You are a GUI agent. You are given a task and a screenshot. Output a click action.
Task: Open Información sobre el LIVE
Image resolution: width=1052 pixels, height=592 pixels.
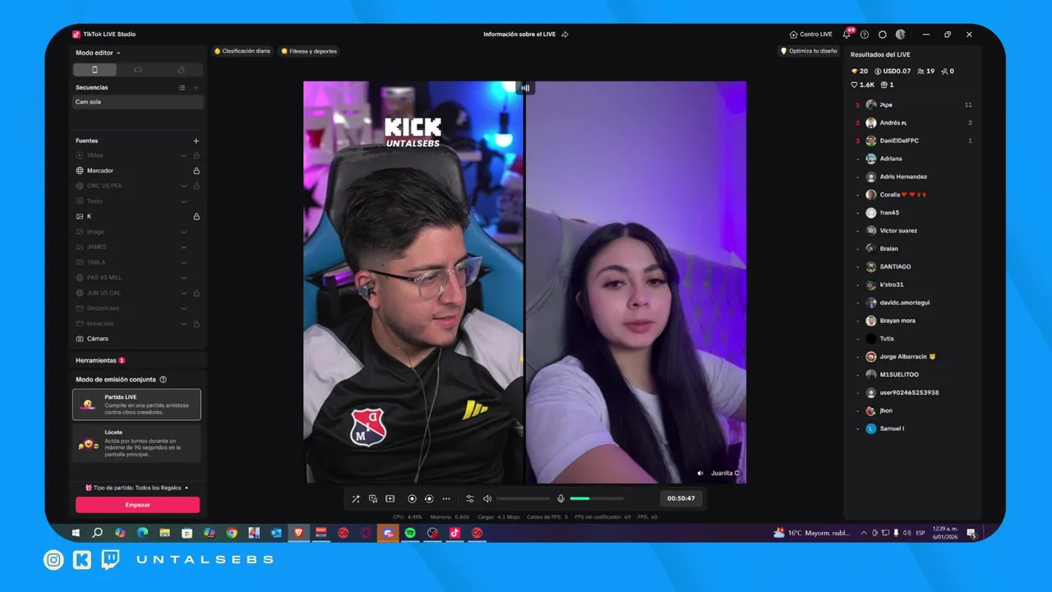coord(519,35)
